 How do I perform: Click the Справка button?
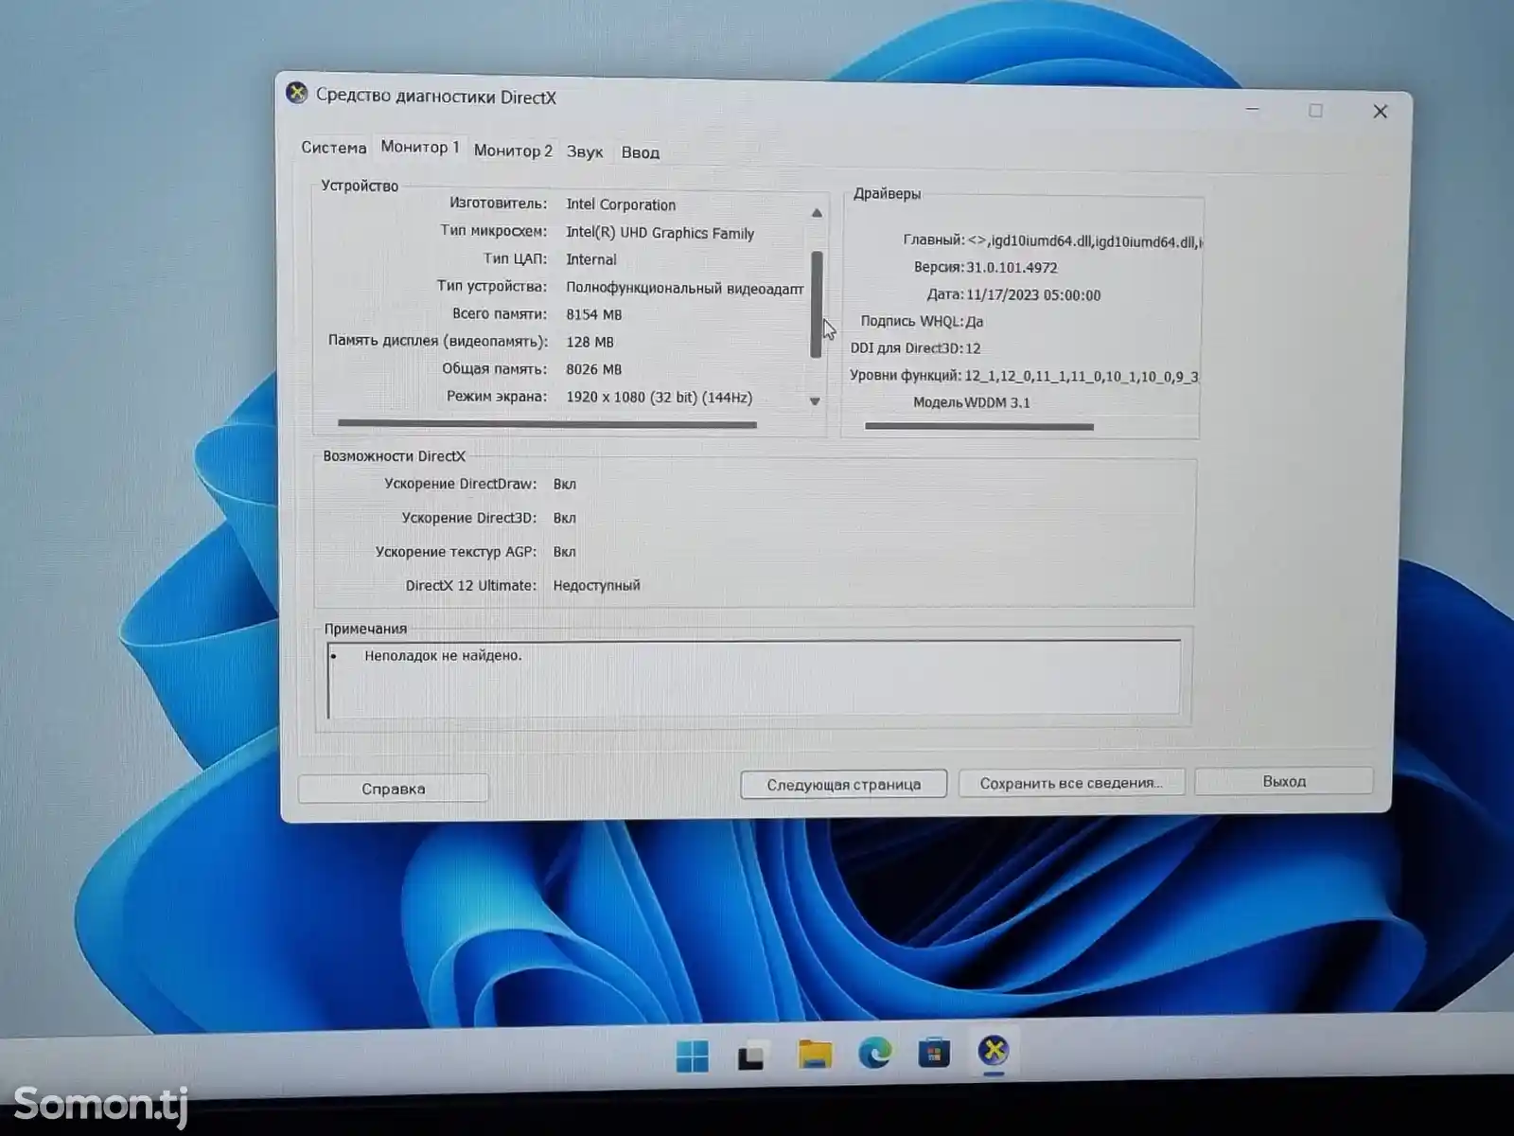click(x=393, y=789)
